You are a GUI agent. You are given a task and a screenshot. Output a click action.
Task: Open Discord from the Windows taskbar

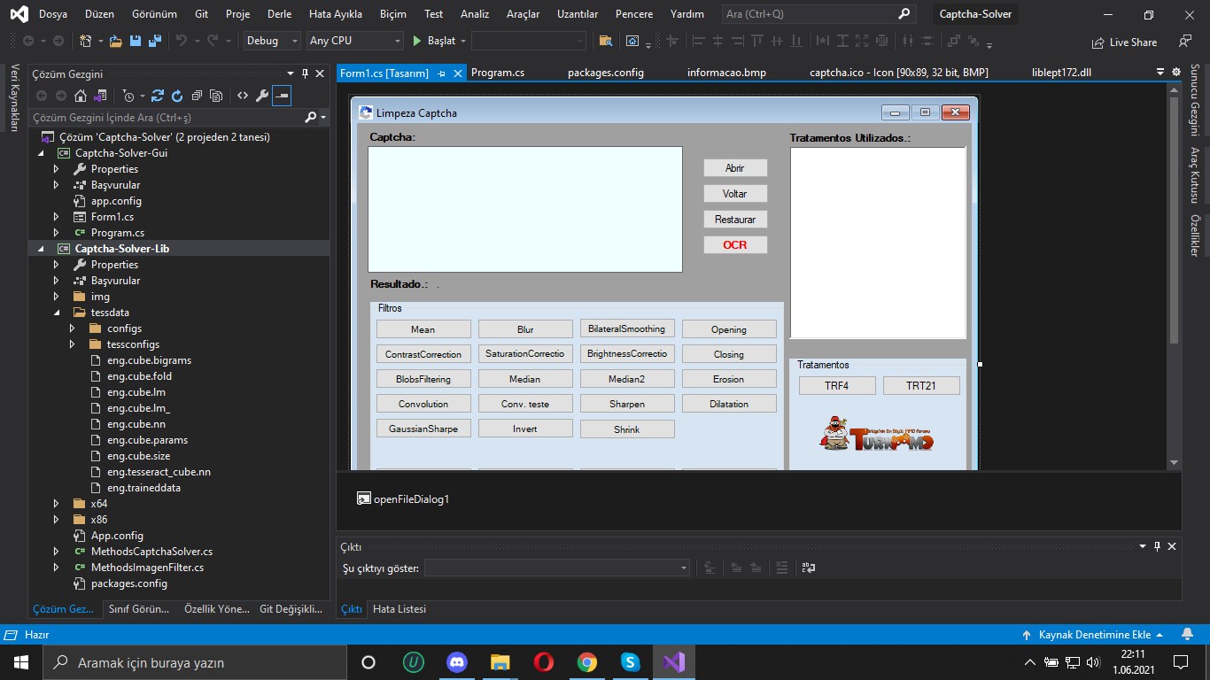[x=457, y=662]
